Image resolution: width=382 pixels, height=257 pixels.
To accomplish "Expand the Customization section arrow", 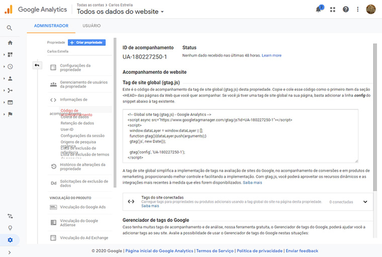I will click(4, 55).
